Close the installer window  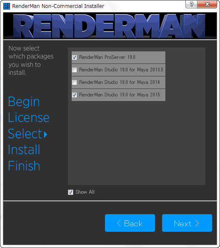click(x=207, y=4)
